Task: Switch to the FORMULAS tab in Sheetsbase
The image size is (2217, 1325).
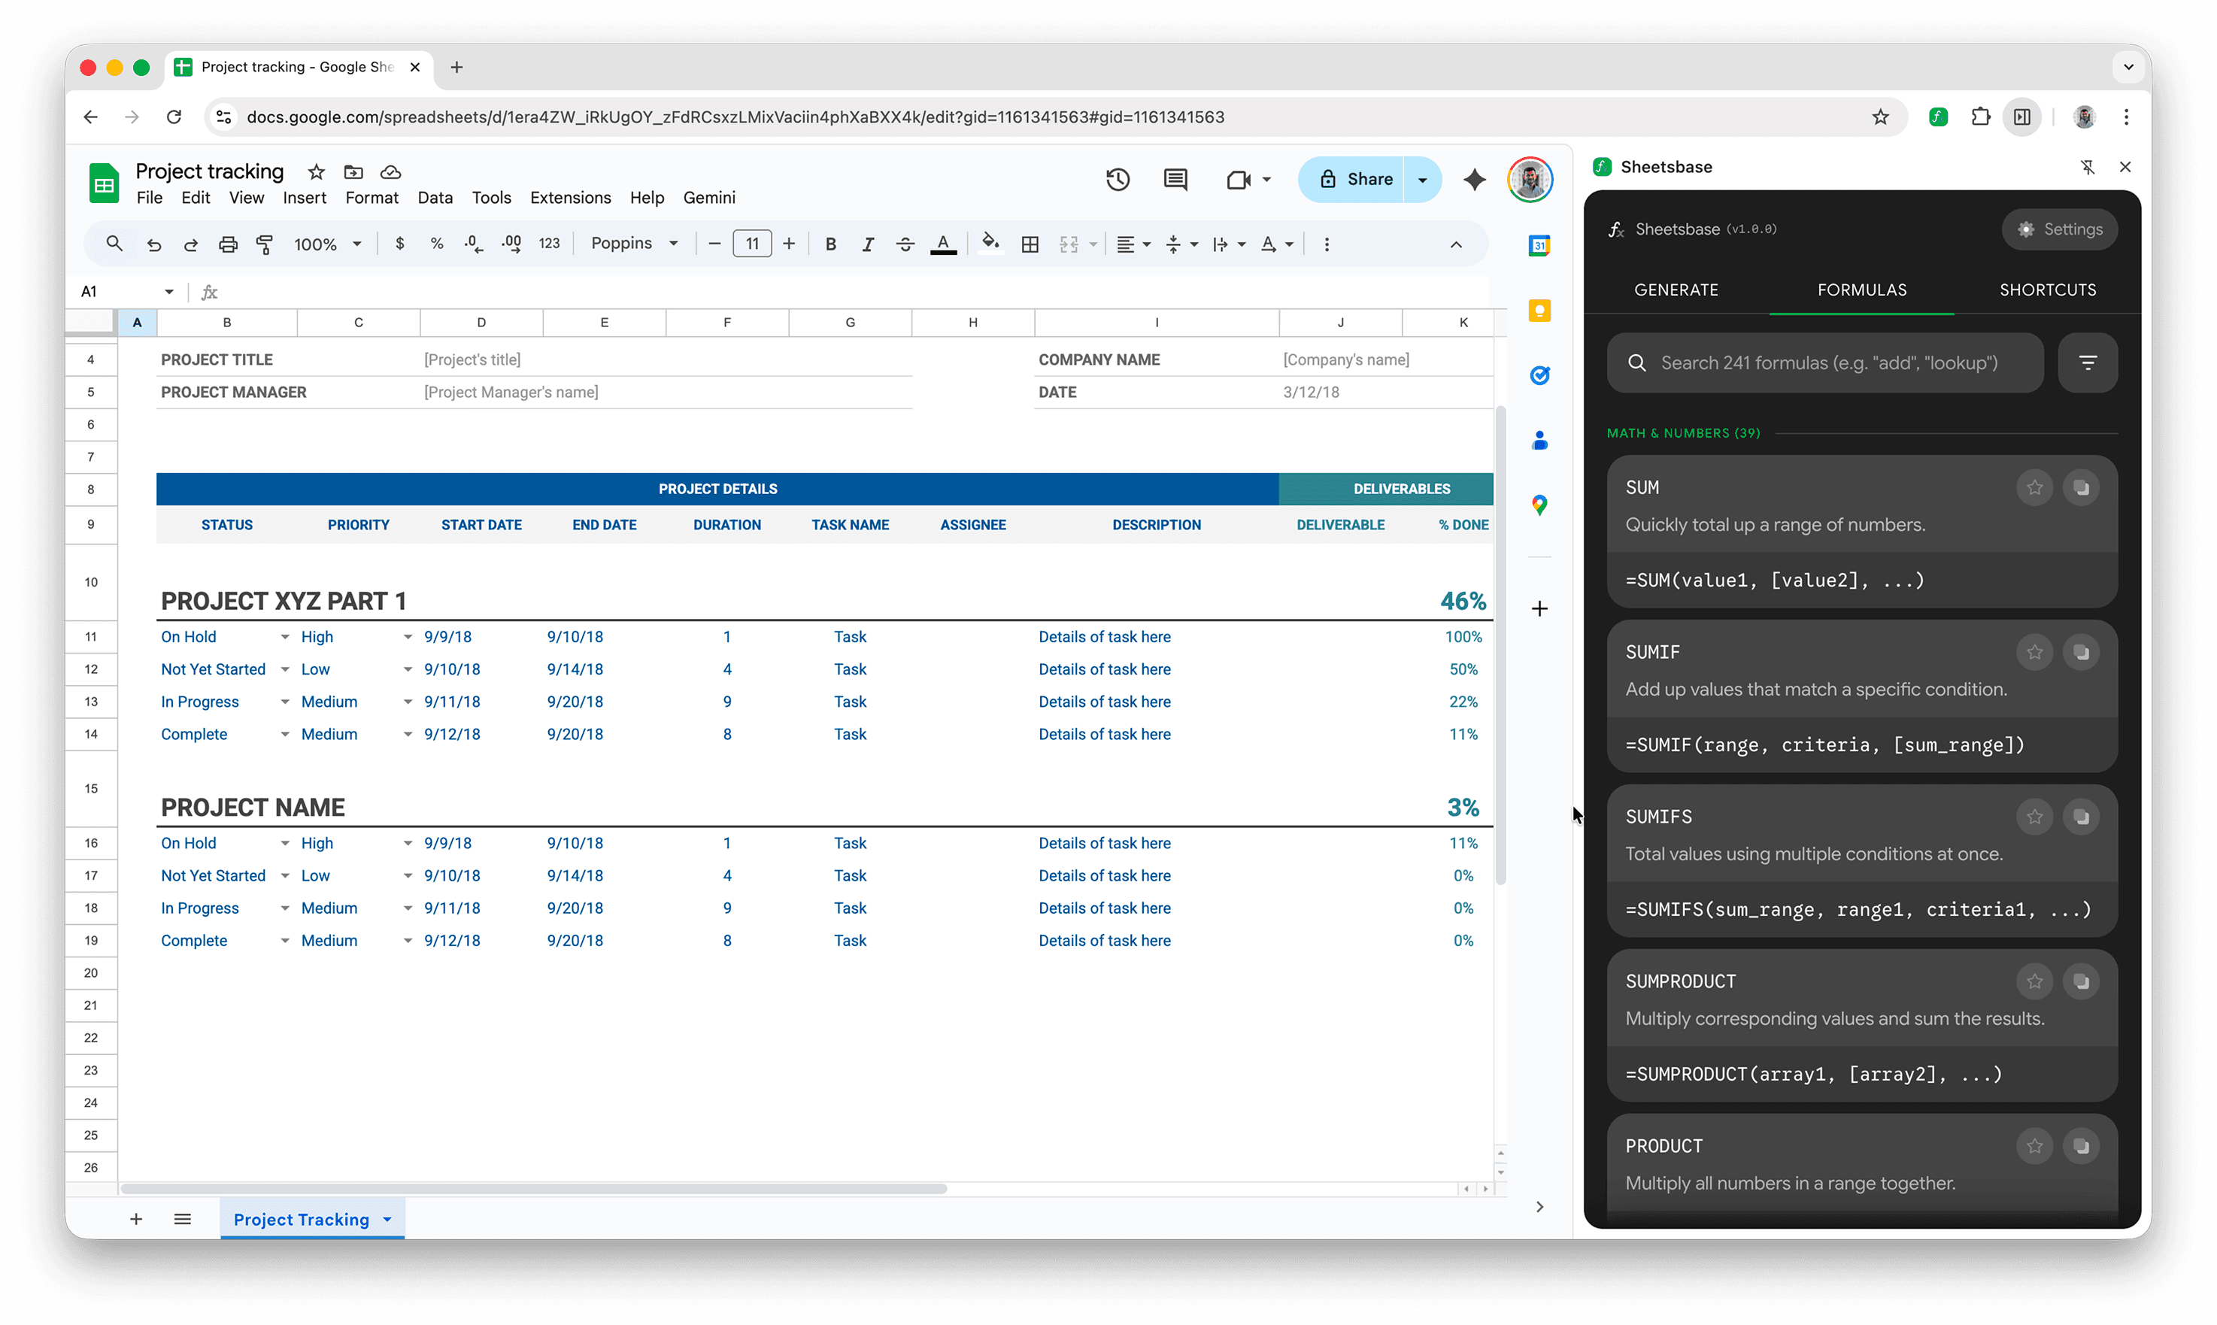Action: pyautogui.click(x=1861, y=290)
